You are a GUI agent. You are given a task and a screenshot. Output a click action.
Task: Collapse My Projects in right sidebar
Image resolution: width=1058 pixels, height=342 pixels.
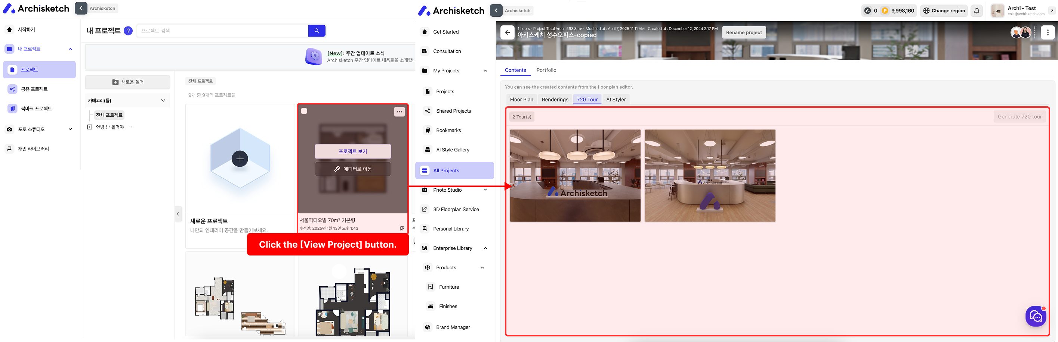click(485, 71)
